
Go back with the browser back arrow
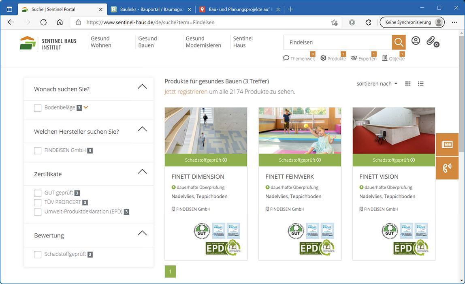11,22
